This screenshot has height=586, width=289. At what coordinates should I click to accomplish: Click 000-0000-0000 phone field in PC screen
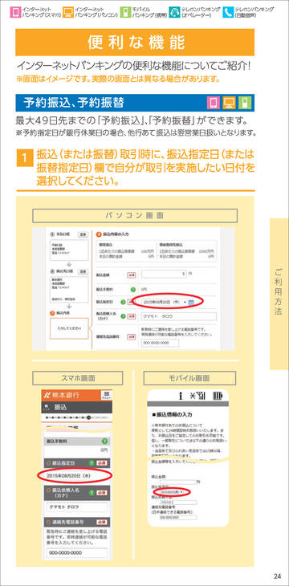click(x=160, y=343)
